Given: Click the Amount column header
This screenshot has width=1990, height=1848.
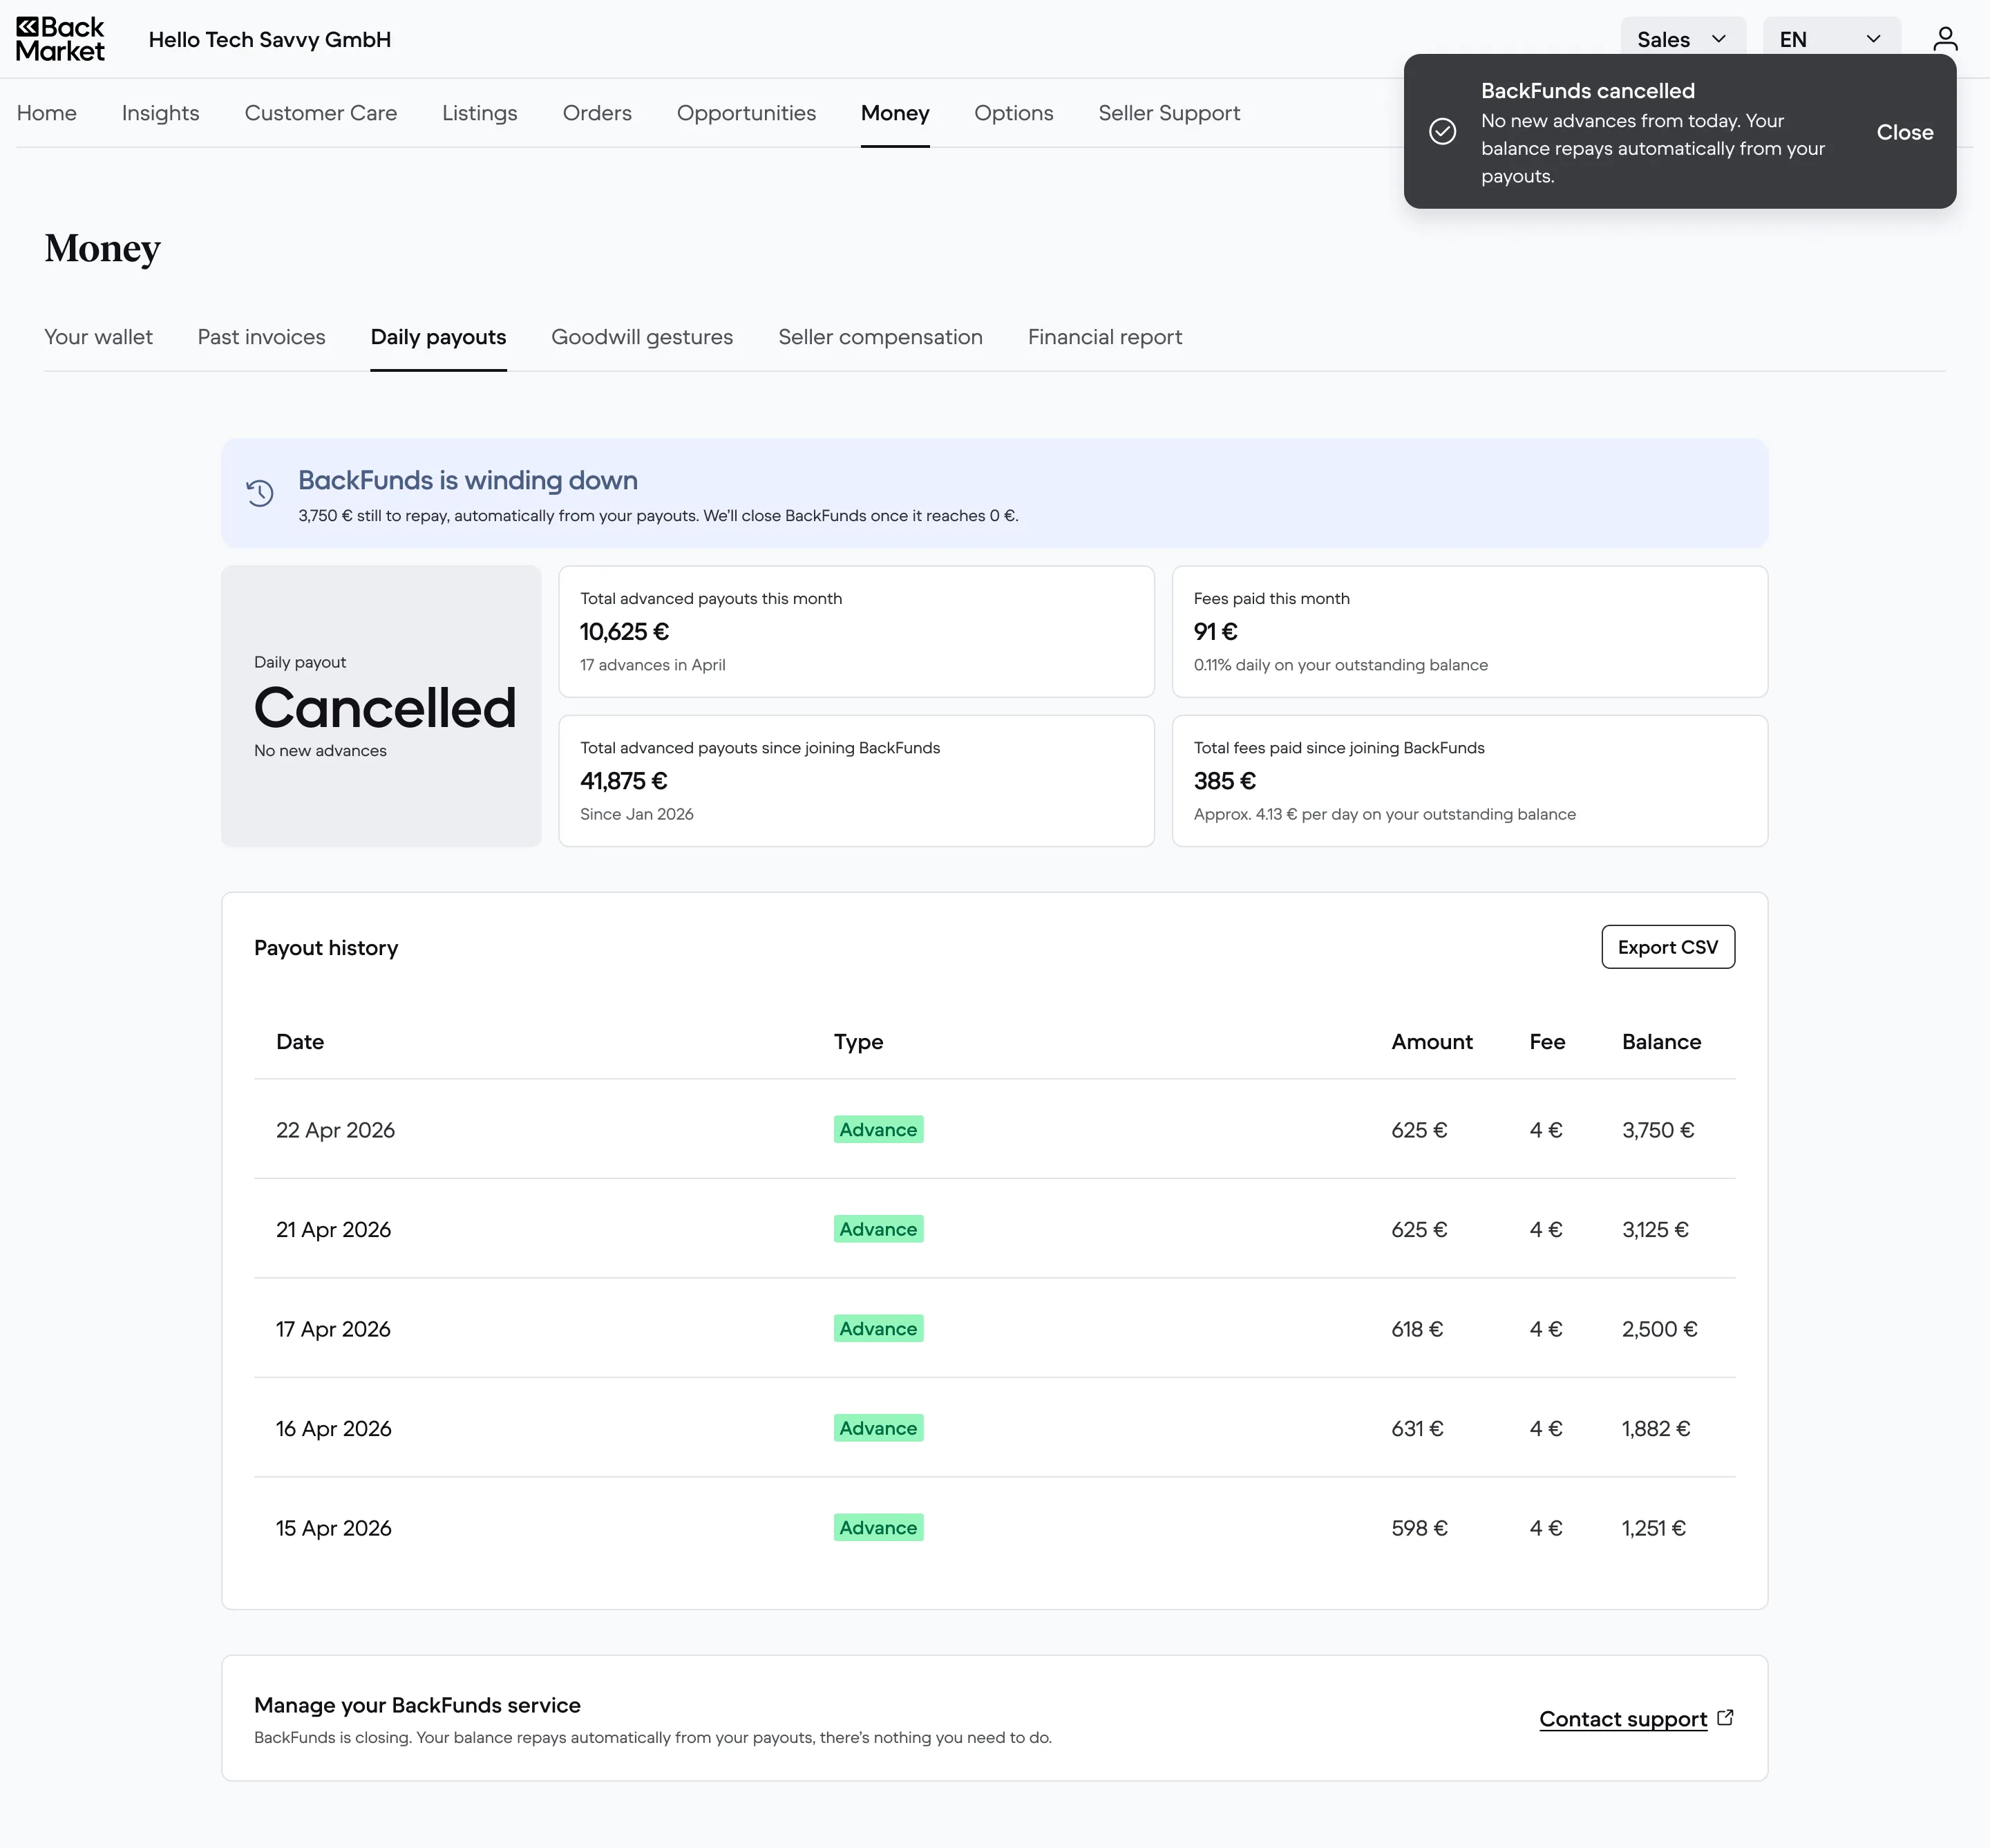Looking at the screenshot, I should point(1432,1042).
